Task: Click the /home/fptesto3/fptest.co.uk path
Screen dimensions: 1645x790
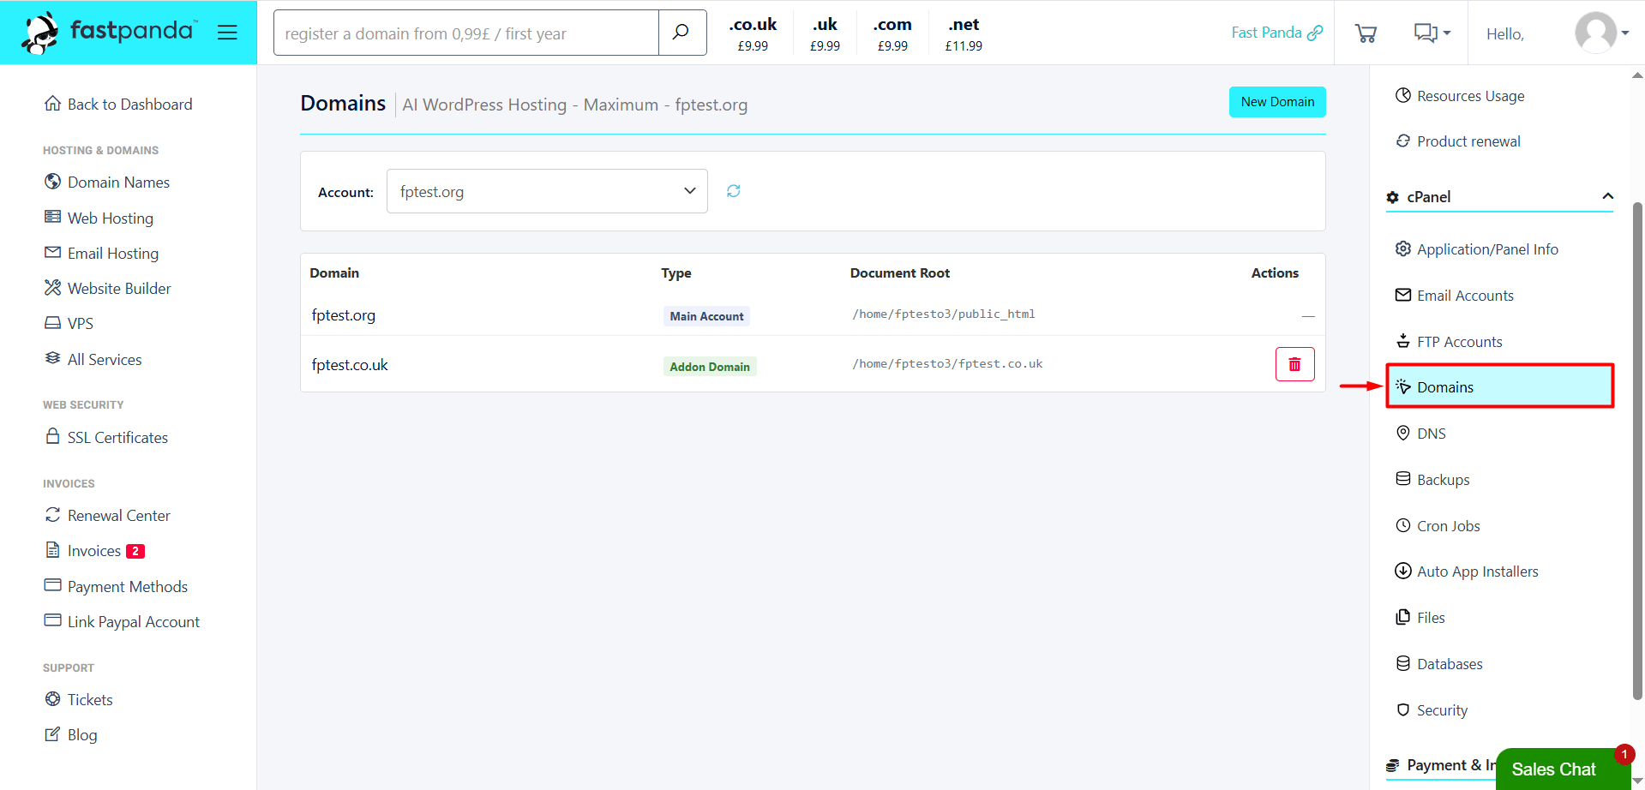Action: tap(947, 364)
